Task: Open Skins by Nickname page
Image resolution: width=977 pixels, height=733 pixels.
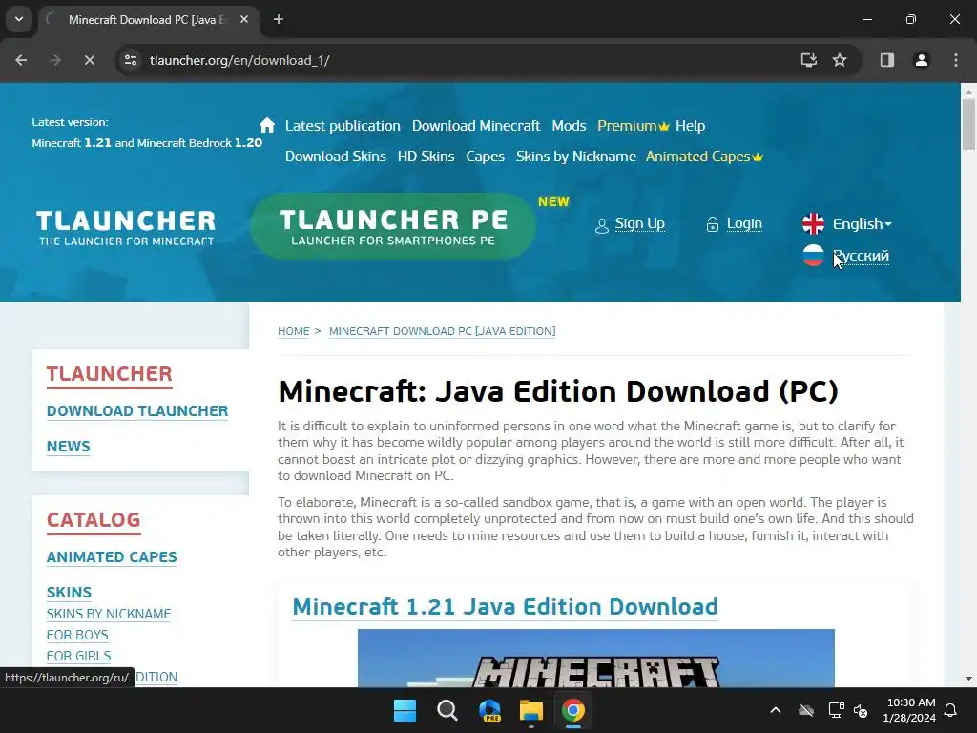Action: [575, 157]
